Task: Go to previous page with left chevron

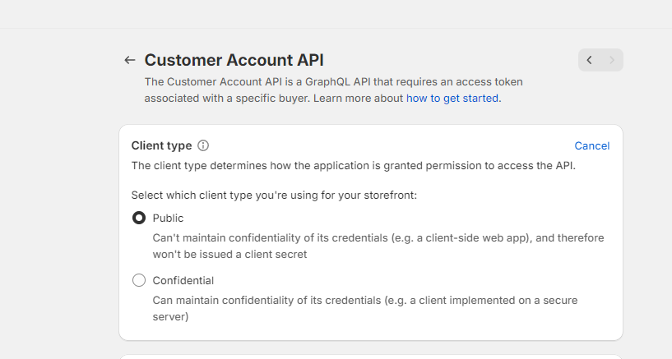Action: click(590, 60)
